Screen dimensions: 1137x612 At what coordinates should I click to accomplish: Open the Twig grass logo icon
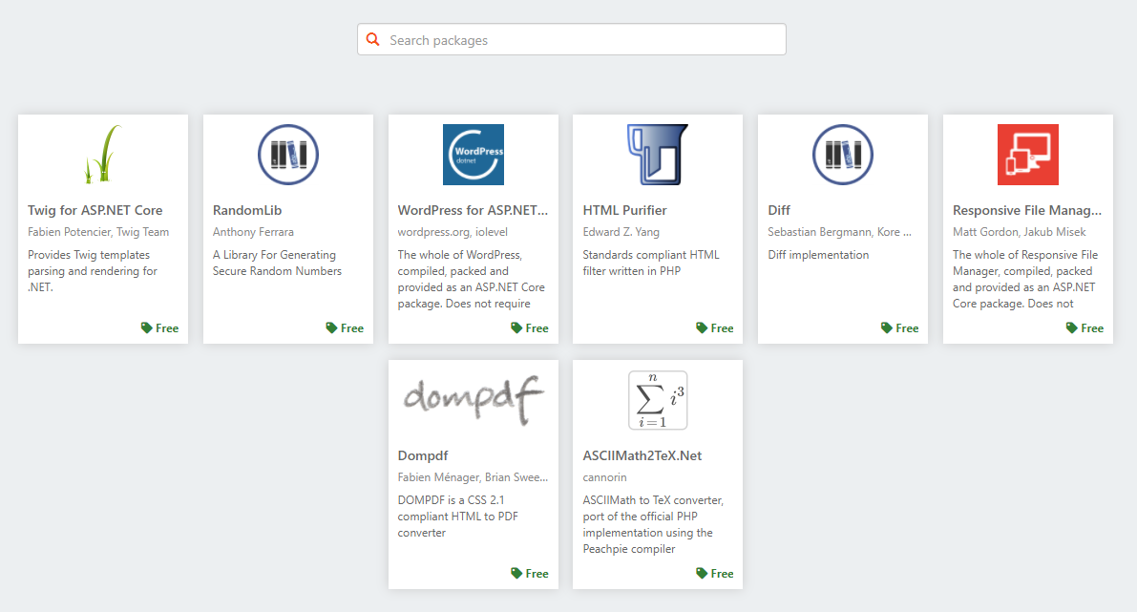pyautogui.click(x=103, y=154)
